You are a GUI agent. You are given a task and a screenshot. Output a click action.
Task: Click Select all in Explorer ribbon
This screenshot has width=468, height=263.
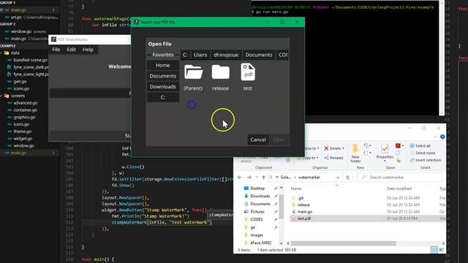point(420,146)
